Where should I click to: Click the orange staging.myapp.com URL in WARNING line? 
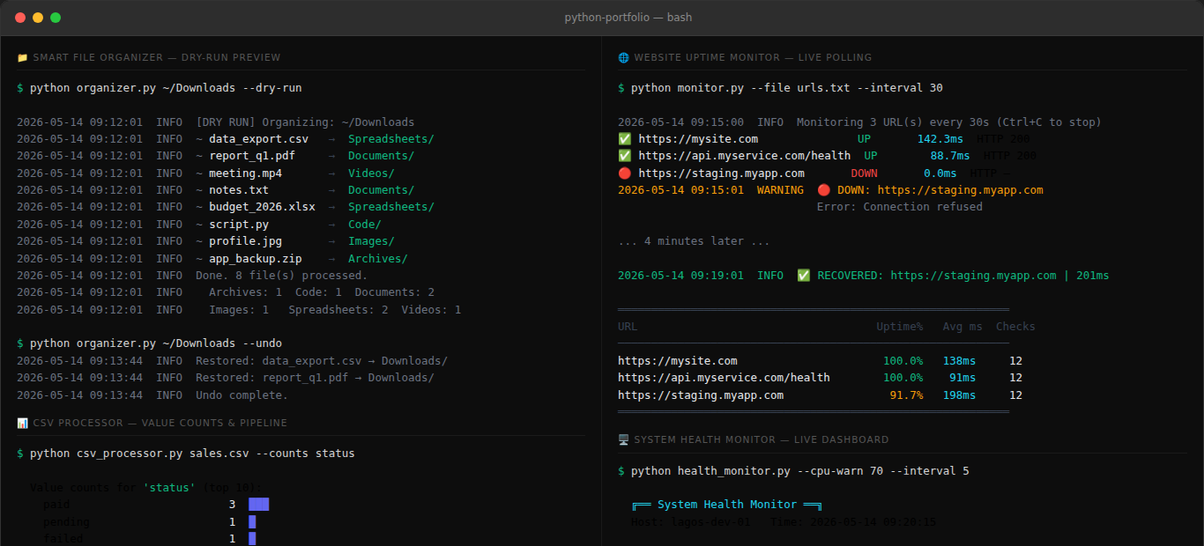(x=961, y=190)
